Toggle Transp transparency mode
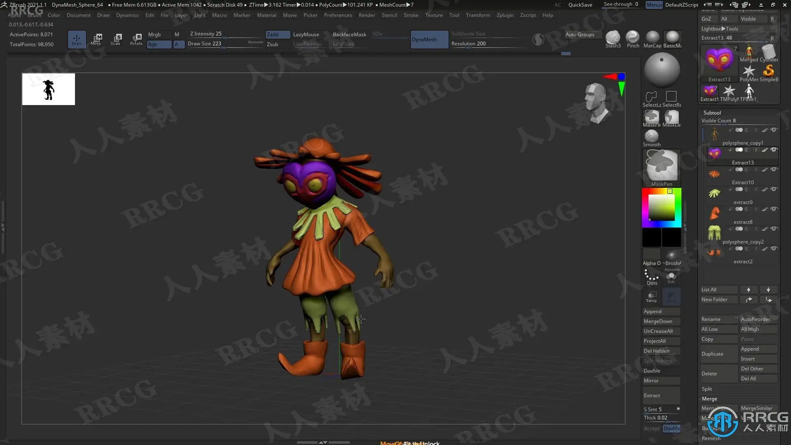 [x=652, y=297]
